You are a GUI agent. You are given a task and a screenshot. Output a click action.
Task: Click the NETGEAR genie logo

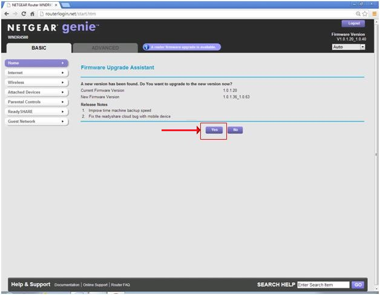pos(53,27)
